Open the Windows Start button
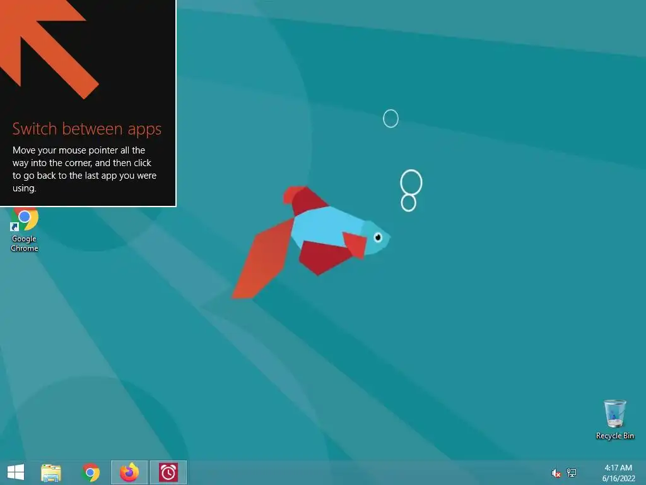Image resolution: width=646 pixels, height=485 pixels. pyautogui.click(x=16, y=472)
